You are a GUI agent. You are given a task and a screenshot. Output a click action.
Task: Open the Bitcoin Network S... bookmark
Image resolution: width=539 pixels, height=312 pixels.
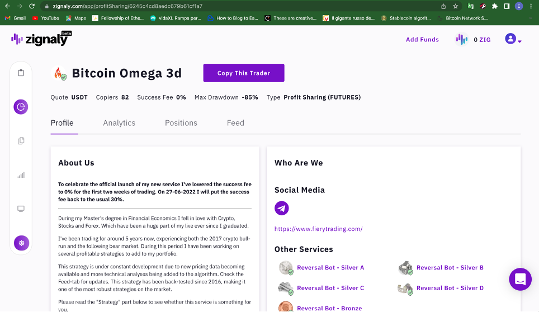[x=463, y=18]
